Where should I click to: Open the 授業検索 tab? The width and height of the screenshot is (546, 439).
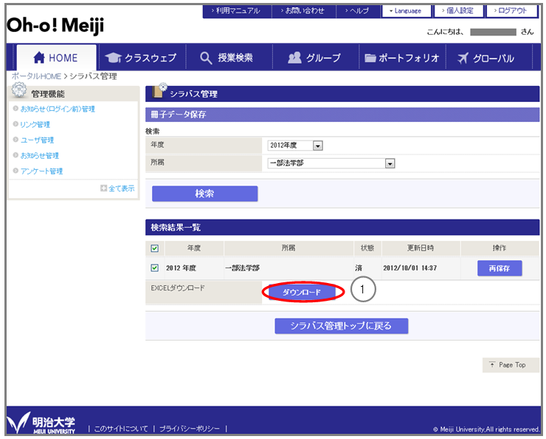pos(229,58)
